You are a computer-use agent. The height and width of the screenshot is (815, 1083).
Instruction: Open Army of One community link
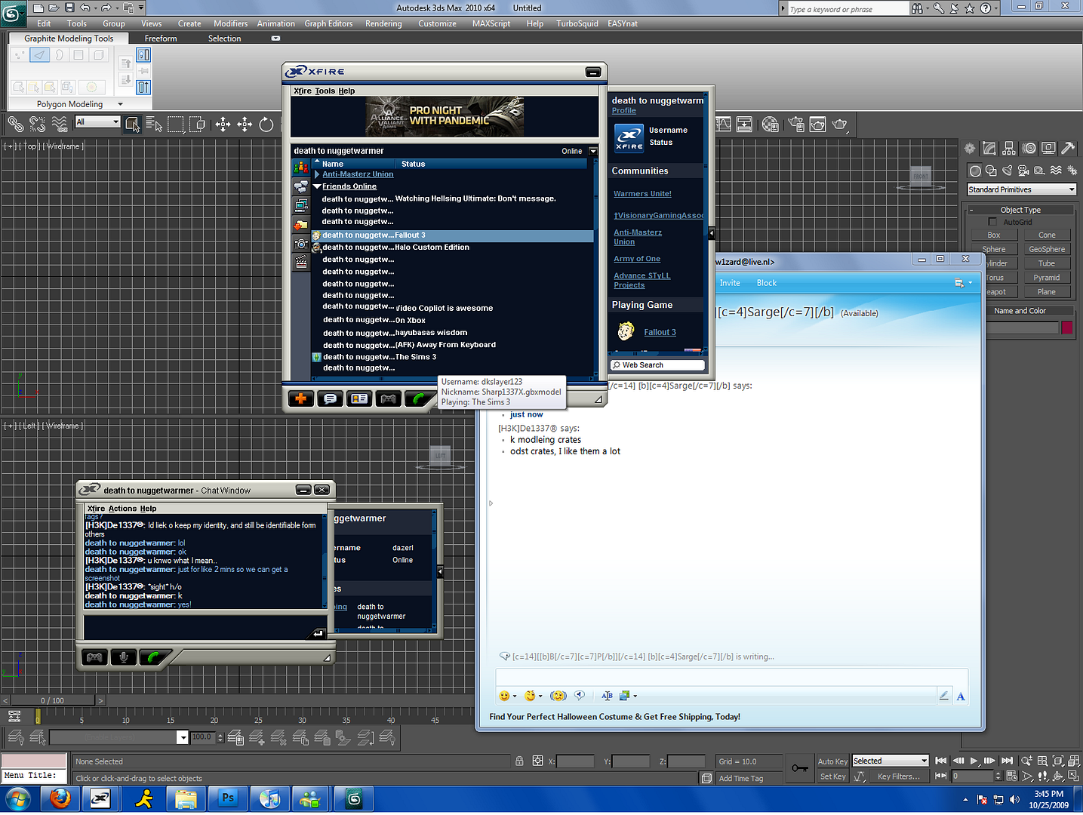pos(637,259)
